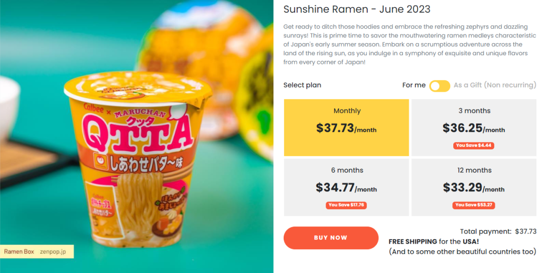Click the Total payment $37.73 amount
547x273 pixels.
pos(525,231)
